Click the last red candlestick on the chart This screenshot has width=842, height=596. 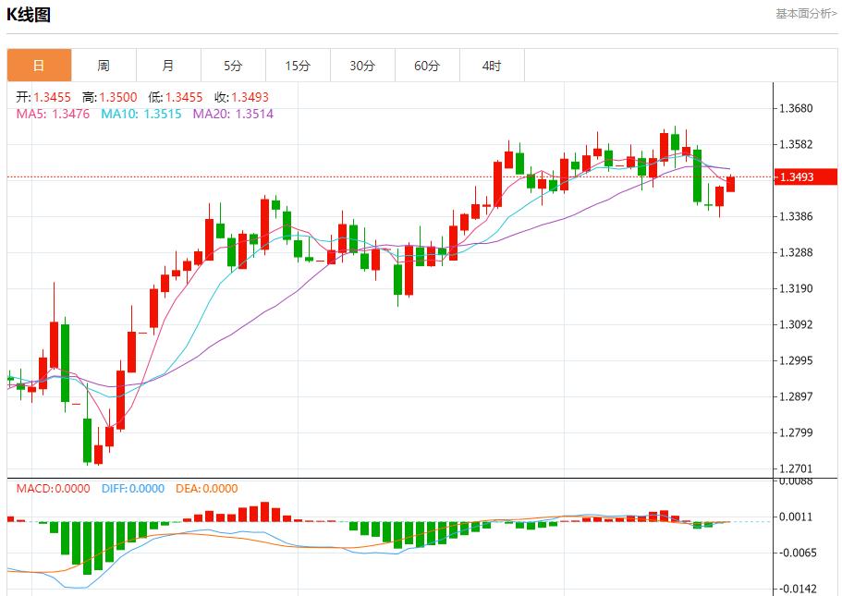pyautogui.click(x=731, y=184)
